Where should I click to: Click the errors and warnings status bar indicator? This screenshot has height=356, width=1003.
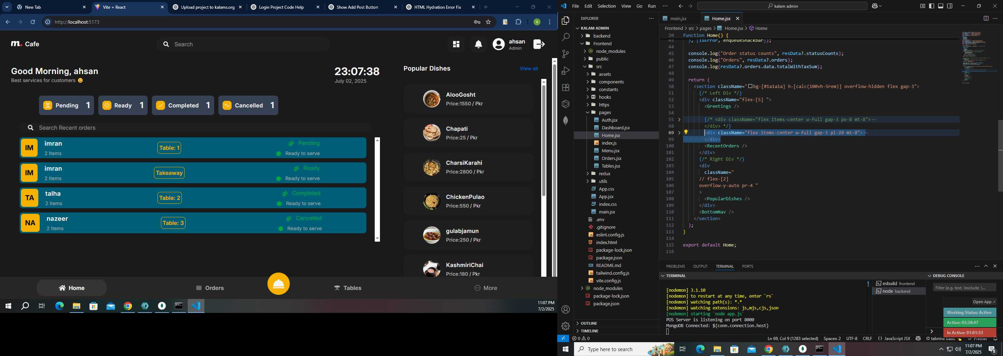(x=581, y=339)
